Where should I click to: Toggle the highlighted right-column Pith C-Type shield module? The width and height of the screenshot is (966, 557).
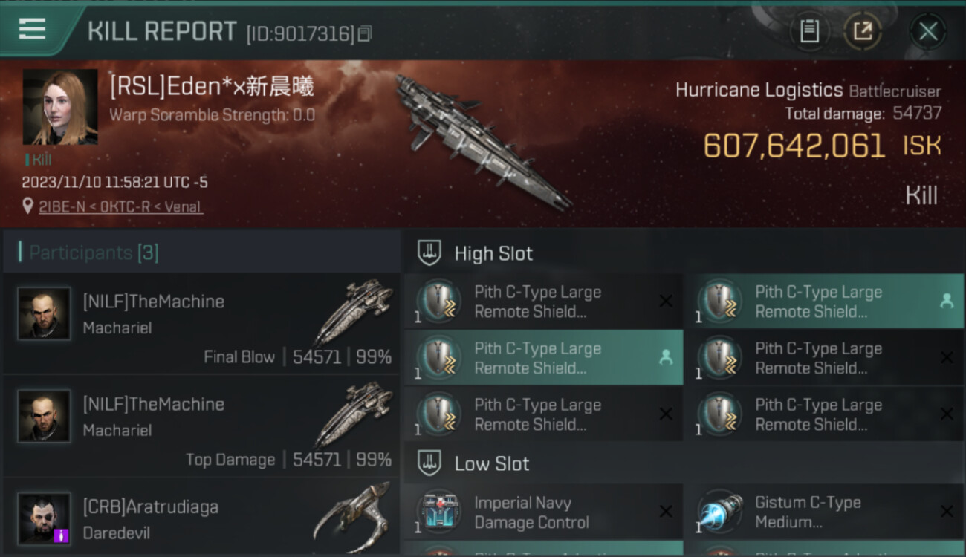(824, 302)
